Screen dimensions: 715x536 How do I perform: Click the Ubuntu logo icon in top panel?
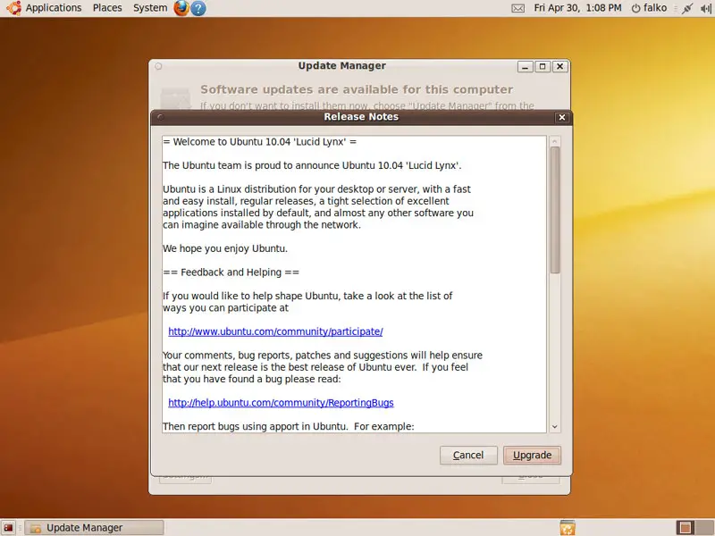(x=13, y=8)
